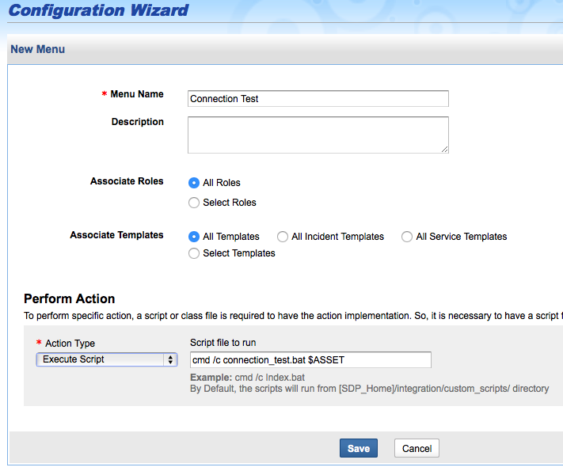Viewport: 563px width, 471px height.
Task: Click the New Menu section header
Action: click(38, 49)
